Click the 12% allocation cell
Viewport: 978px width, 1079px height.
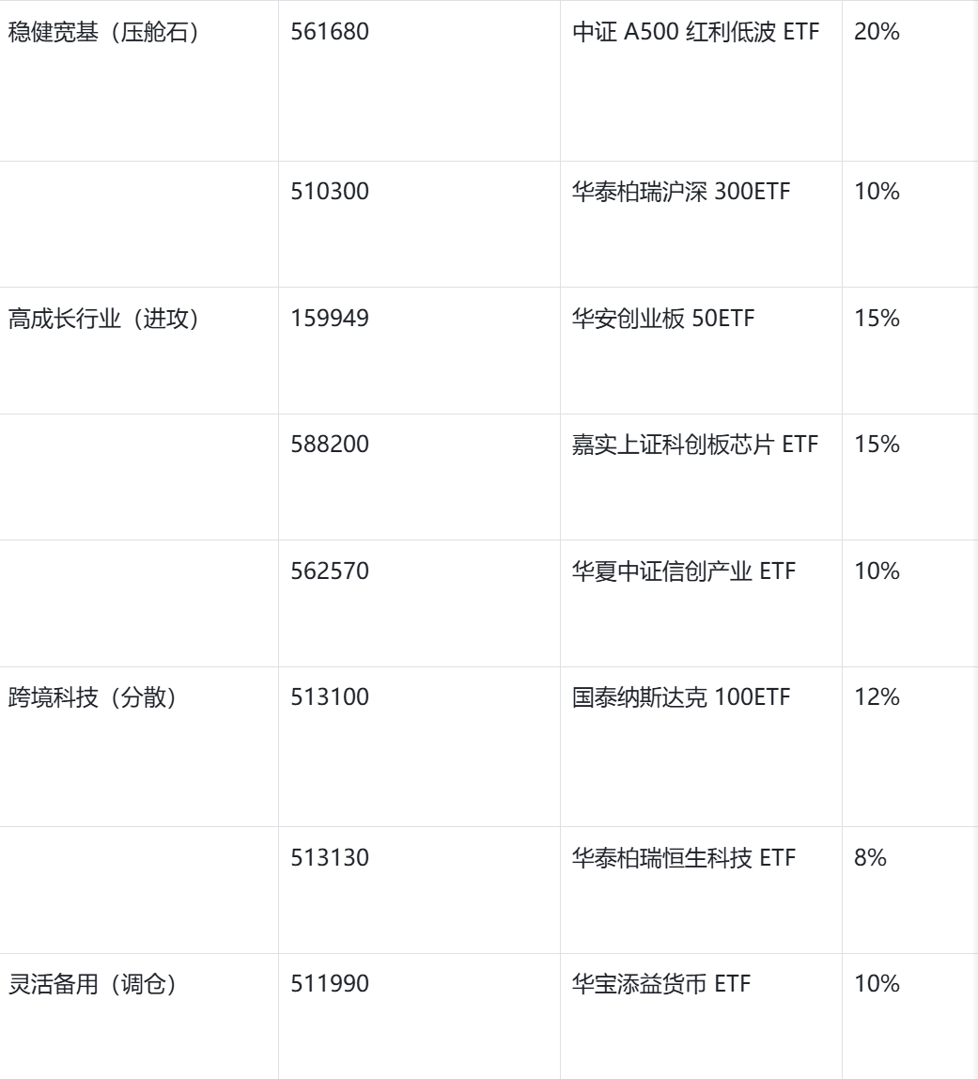(x=877, y=697)
